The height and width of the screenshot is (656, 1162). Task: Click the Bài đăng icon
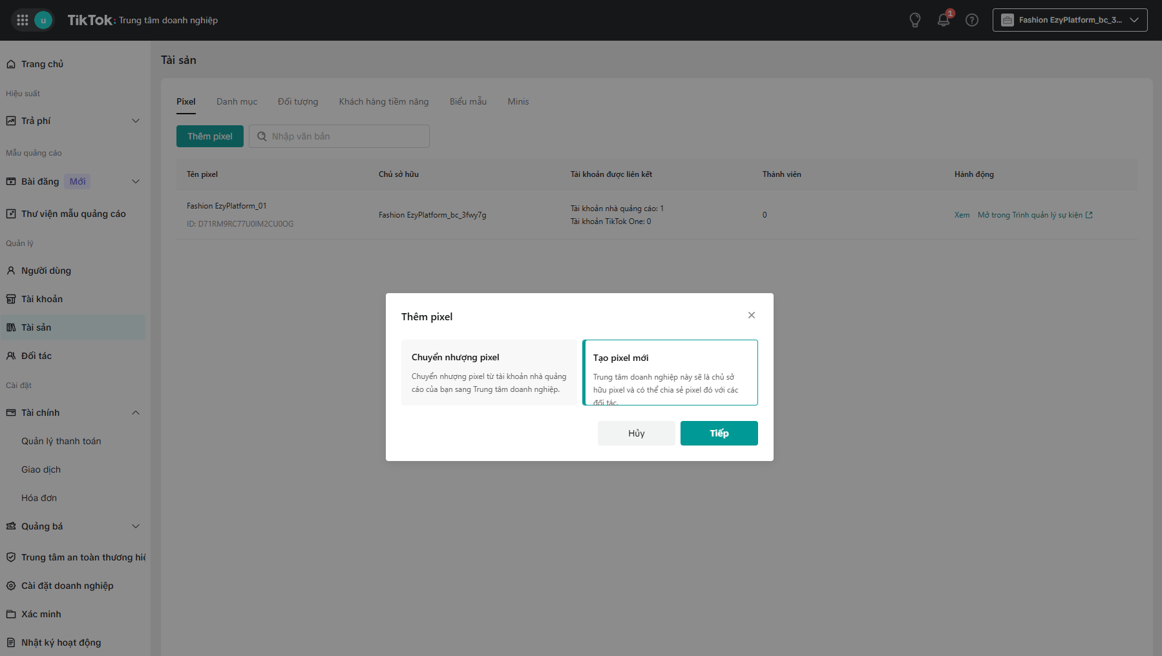(x=11, y=181)
